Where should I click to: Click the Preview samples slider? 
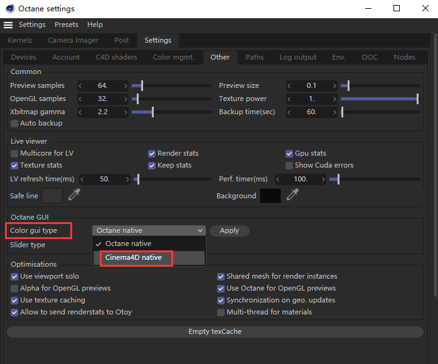[x=171, y=85]
